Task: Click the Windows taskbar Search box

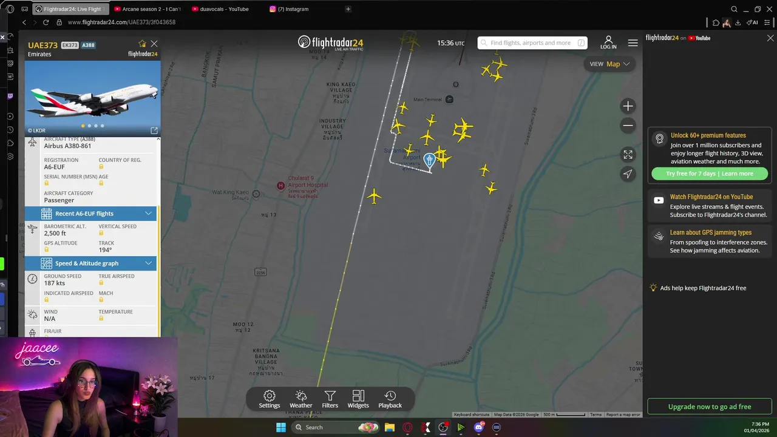Action: coord(336,427)
